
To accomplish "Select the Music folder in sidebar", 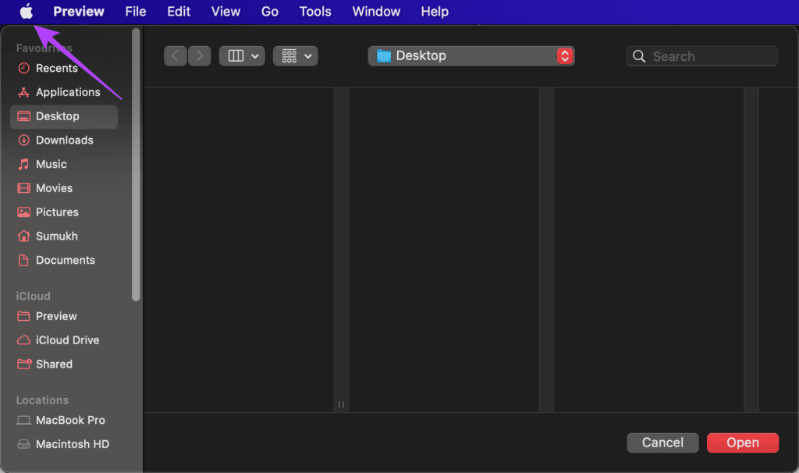I will click(x=51, y=164).
